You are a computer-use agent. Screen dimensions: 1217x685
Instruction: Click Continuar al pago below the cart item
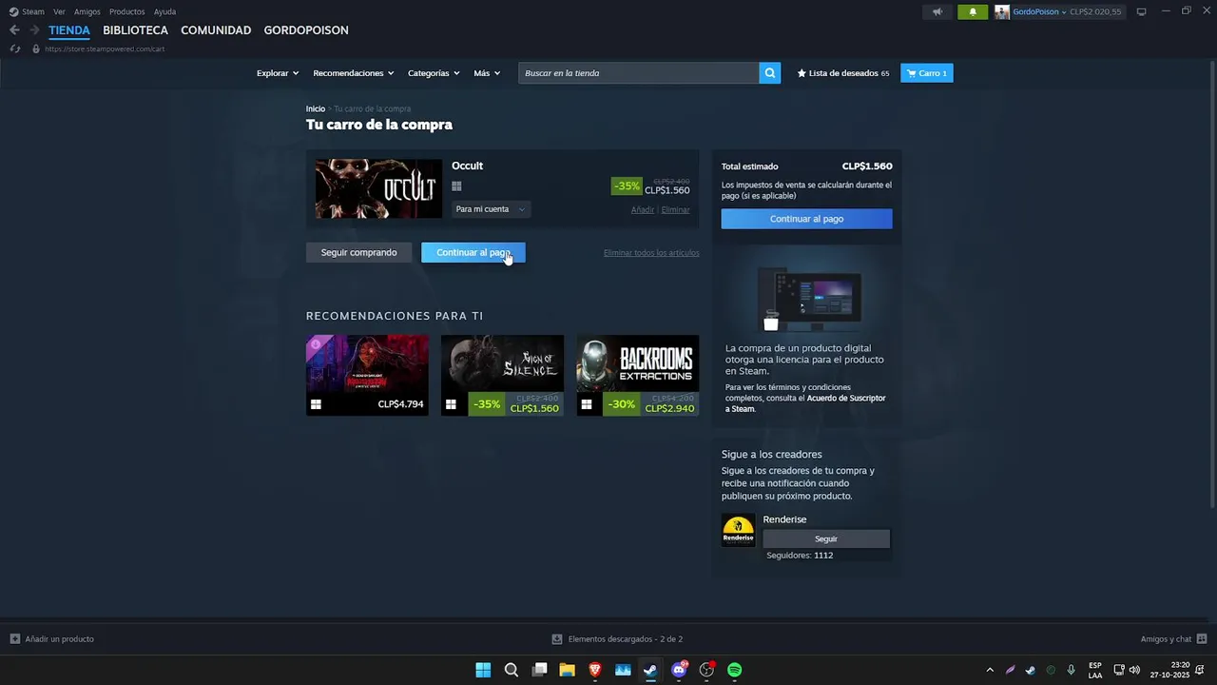click(x=473, y=252)
